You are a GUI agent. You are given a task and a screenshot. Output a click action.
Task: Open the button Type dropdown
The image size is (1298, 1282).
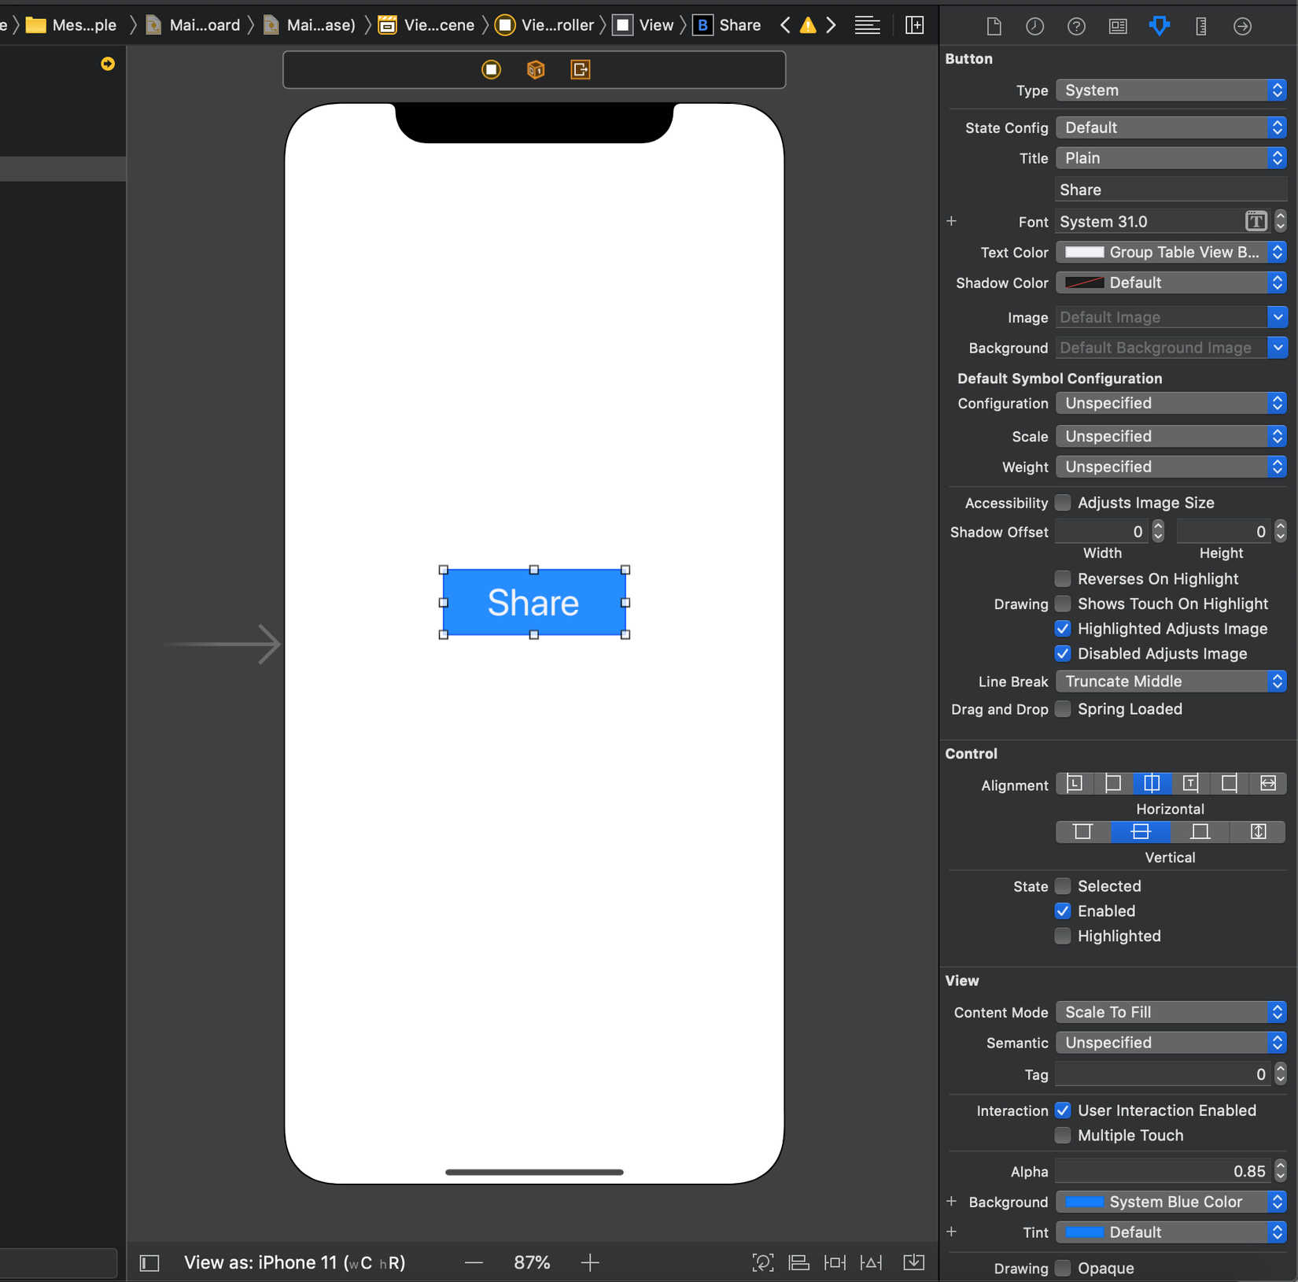point(1171,91)
